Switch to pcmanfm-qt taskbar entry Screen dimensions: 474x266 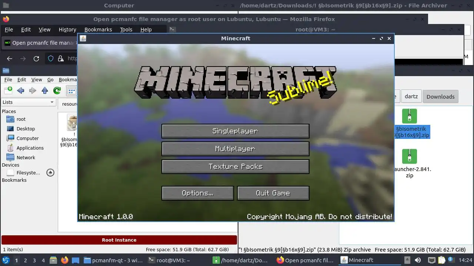click(113, 260)
